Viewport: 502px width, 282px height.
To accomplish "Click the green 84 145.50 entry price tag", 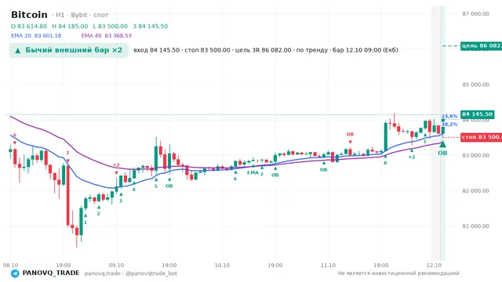I will coord(477,114).
